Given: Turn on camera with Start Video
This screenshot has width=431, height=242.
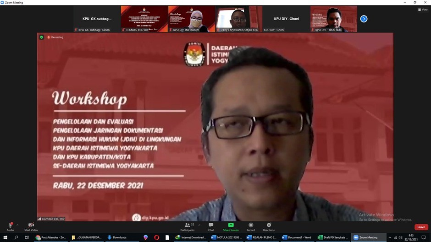Looking at the screenshot, I should [x=31, y=226].
